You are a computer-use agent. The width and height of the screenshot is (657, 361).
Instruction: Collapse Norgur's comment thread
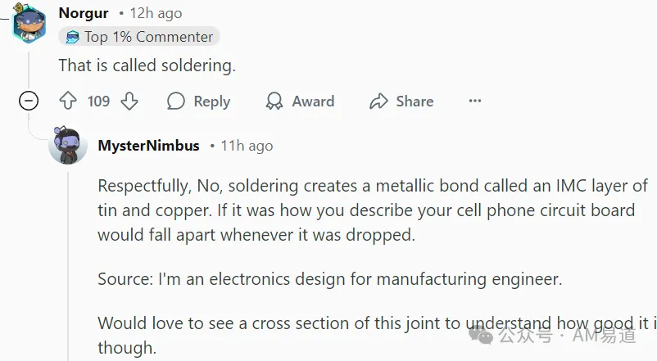pyautogui.click(x=29, y=101)
